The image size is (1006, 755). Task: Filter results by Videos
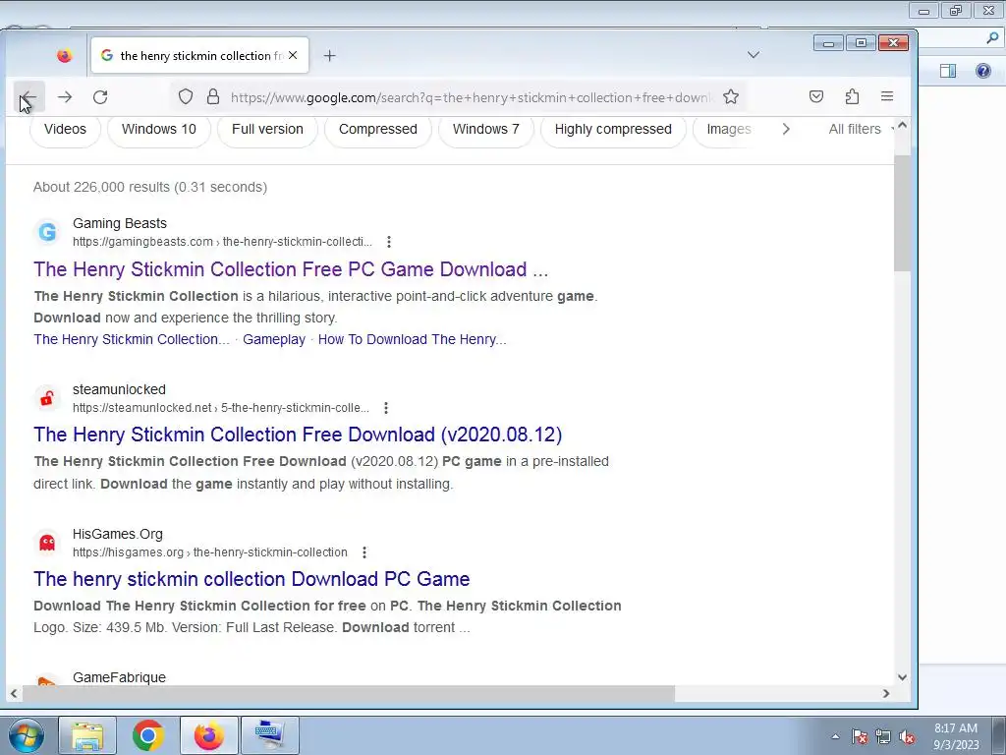(x=66, y=129)
